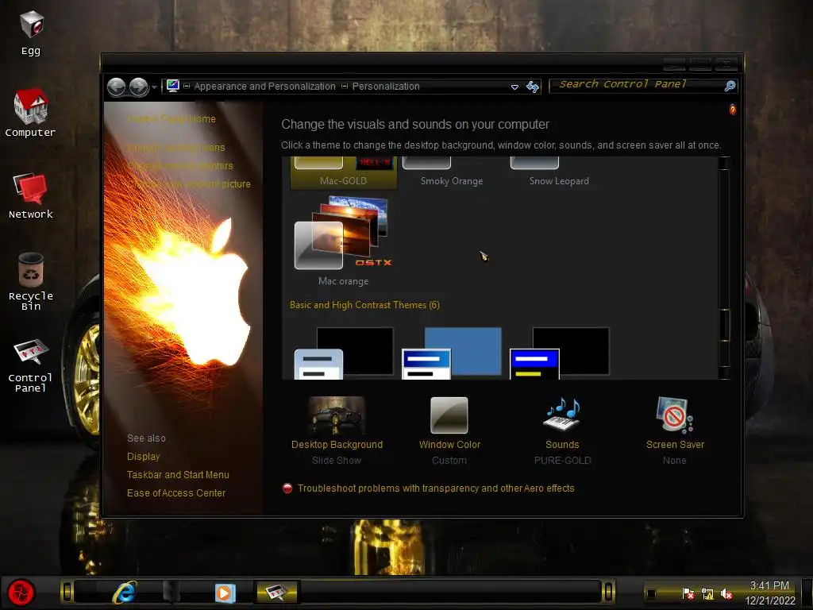Screen dimensions: 813x610
Task: Click the Mac orange theme label
Action: pos(343,281)
